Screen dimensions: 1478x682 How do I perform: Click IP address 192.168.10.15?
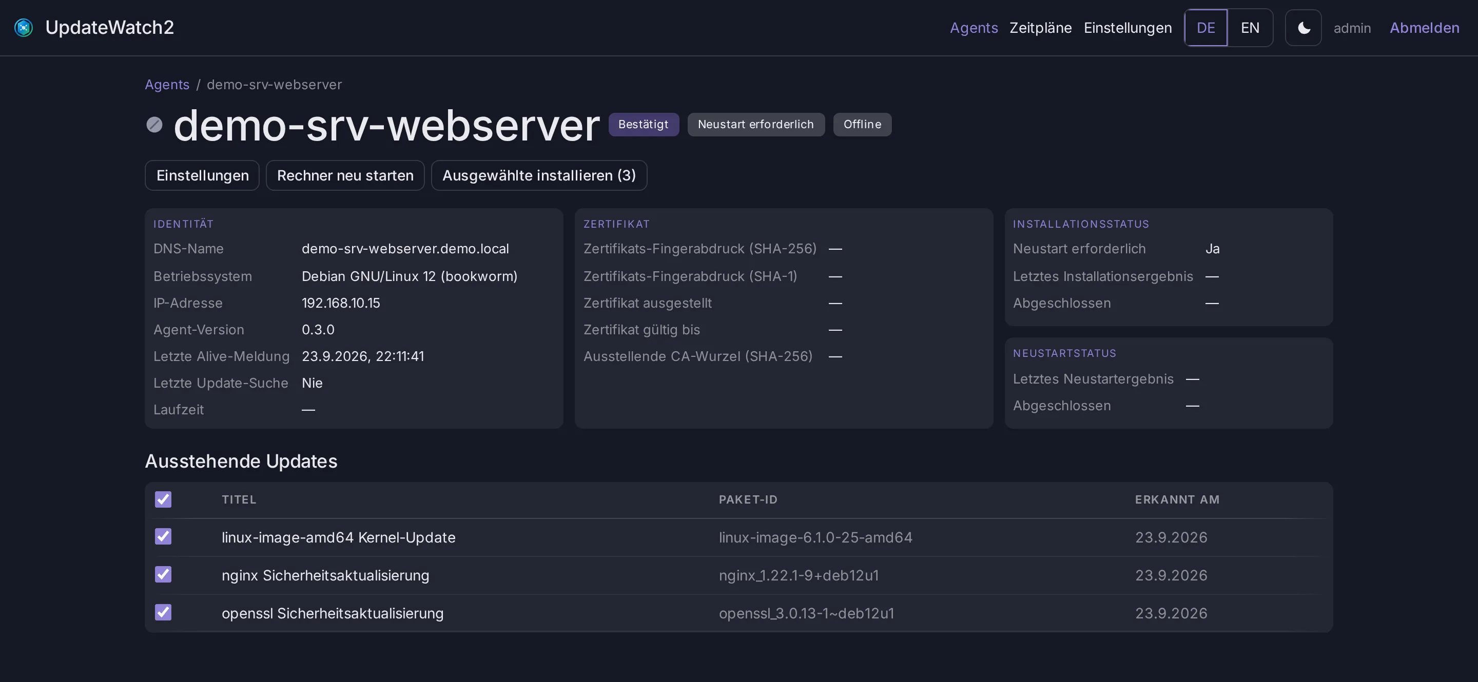tap(341, 303)
